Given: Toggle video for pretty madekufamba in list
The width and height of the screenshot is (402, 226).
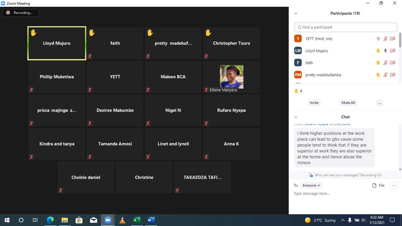Looking at the screenshot, I should (393, 75).
